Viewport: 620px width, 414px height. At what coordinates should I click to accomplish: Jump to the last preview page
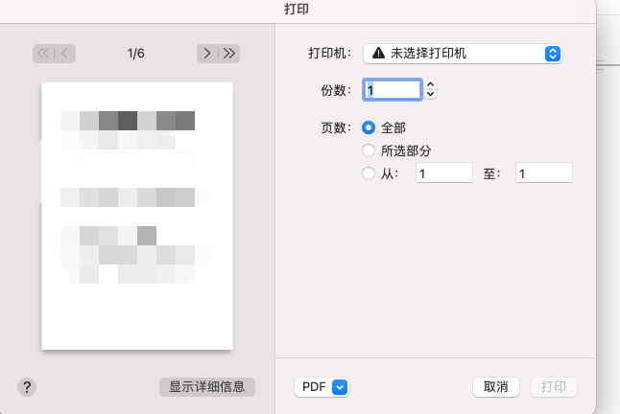[229, 54]
